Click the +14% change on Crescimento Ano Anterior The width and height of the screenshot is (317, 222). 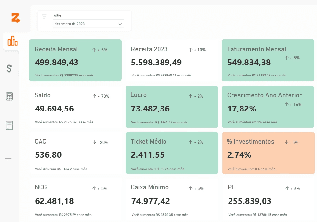coord(296,105)
